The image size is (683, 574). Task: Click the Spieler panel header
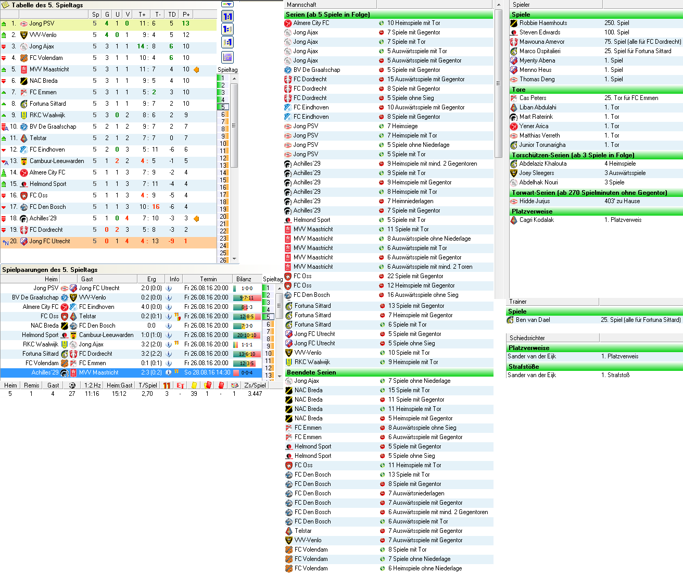pyautogui.click(x=556, y=4)
